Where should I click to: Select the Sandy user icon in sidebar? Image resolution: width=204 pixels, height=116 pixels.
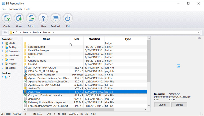click(7, 43)
